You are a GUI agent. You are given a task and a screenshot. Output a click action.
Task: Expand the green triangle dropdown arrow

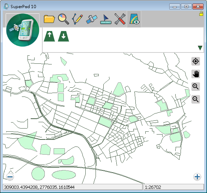pos(200,48)
